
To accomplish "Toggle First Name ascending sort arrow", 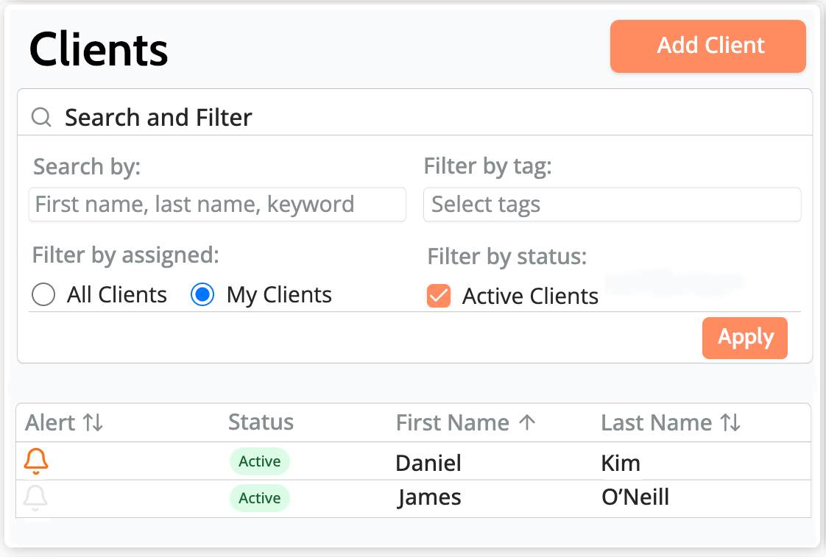I will point(527,422).
